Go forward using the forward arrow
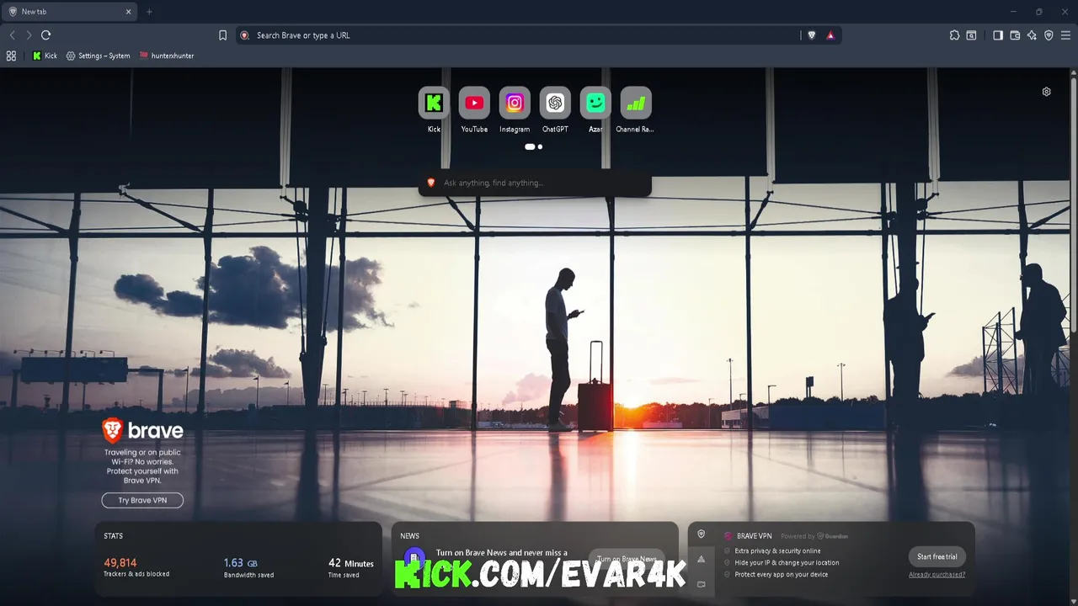The image size is (1078, 606). coord(29,35)
